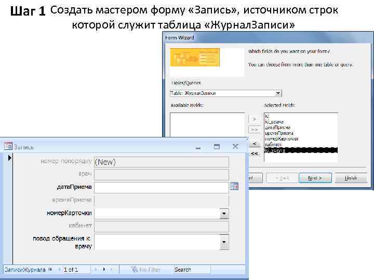Add the selected field with the > button
The height and width of the screenshot is (280, 374).
tap(254, 119)
